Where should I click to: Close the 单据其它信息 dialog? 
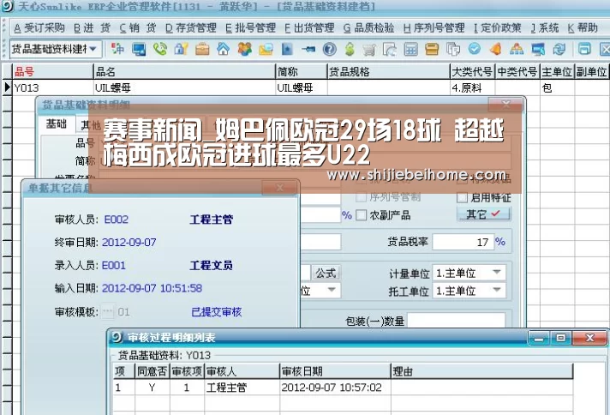tap(279, 188)
